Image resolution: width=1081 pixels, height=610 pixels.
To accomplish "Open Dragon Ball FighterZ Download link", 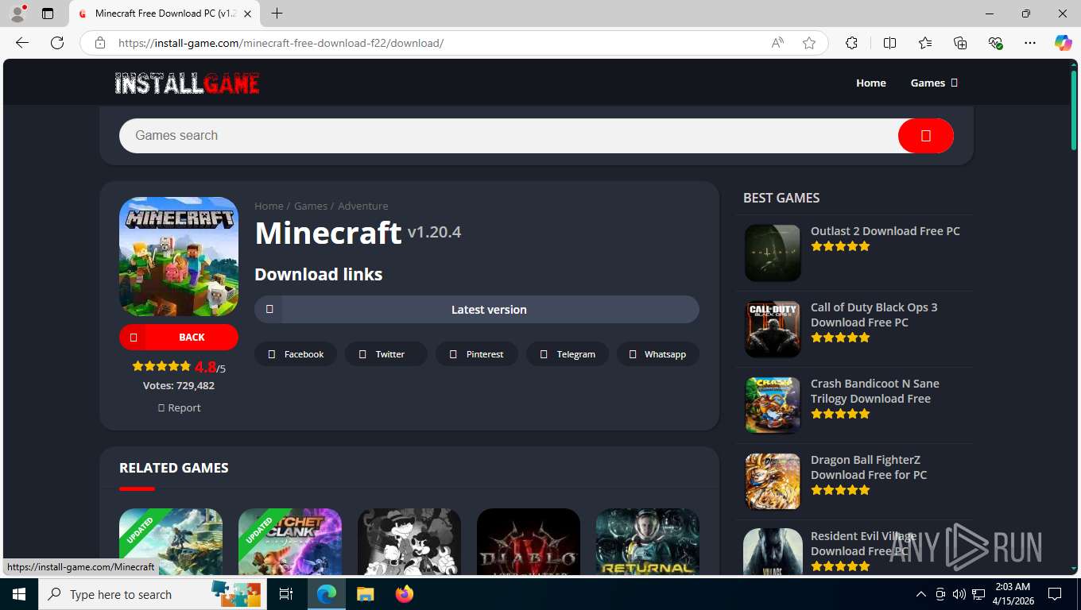I will tap(869, 467).
